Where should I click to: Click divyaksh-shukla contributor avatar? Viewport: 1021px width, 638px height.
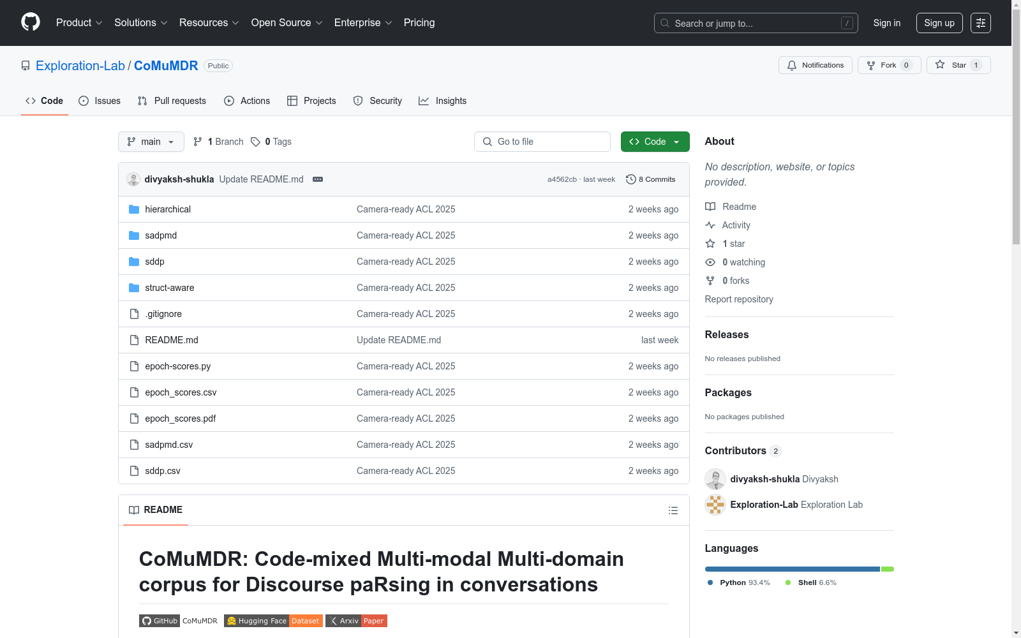pos(715,479)
